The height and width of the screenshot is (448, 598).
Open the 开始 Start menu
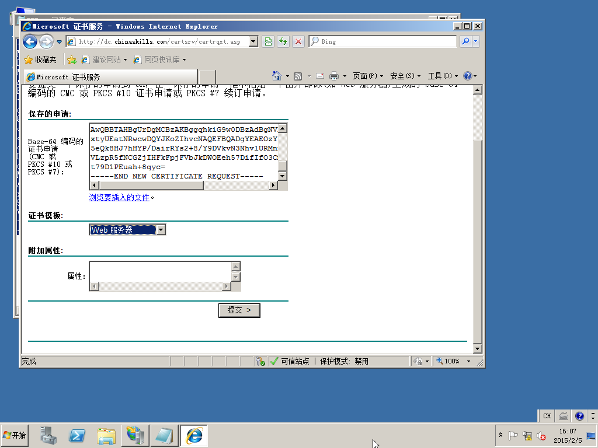pyautogui.click(x=15, y=435)
